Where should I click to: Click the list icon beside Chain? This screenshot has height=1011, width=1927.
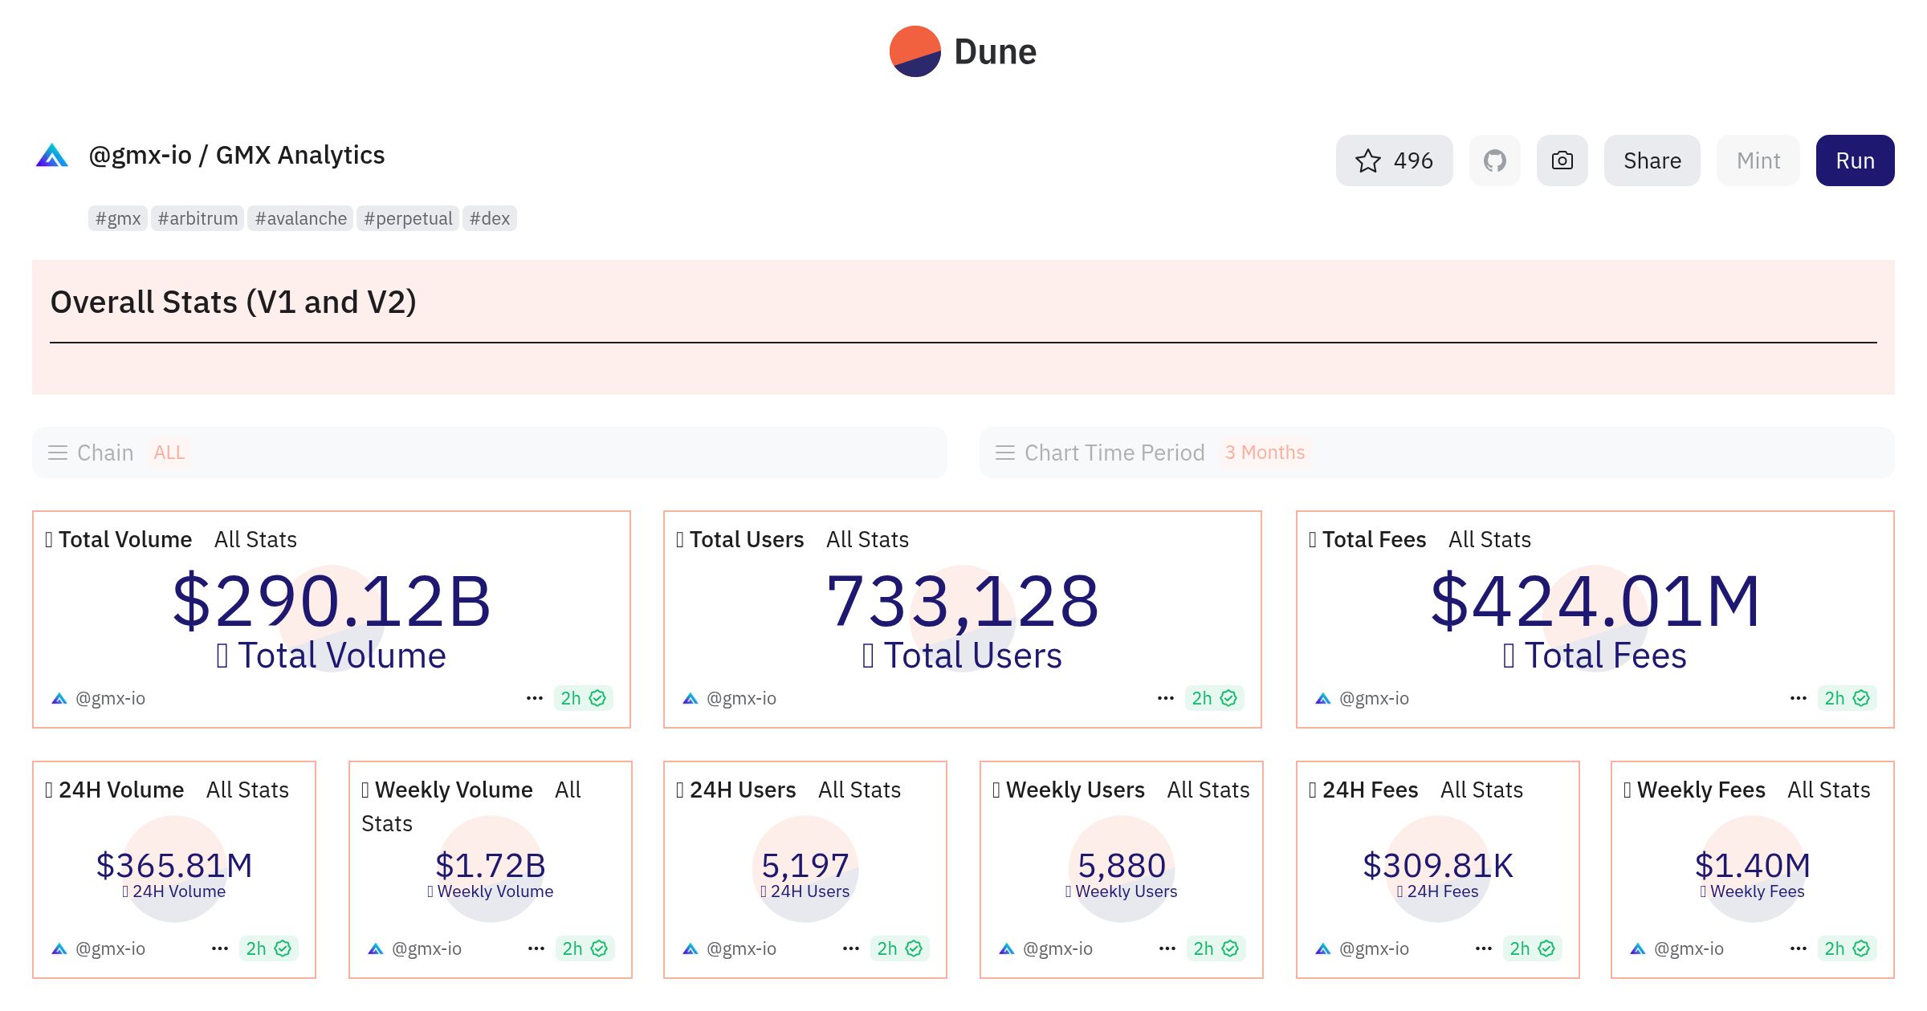pos(58,453)
